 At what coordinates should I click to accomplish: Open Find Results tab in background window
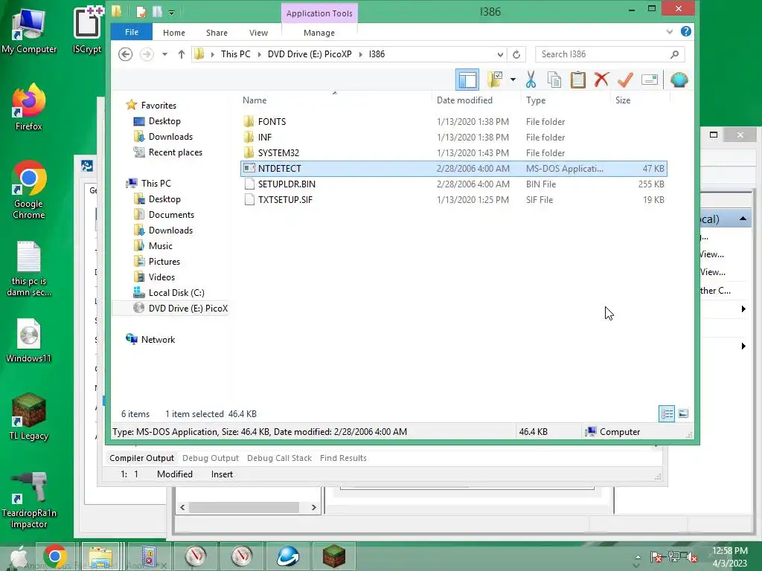[x=343, y=458]
